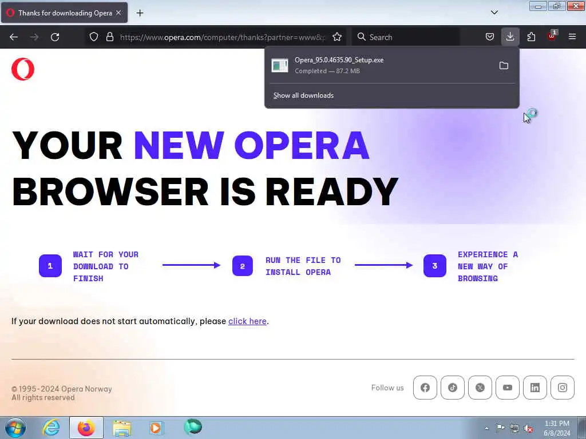Open the tracking protection shield icon
Viewport: 586px width, 439px height.
(x=94, y=37)
